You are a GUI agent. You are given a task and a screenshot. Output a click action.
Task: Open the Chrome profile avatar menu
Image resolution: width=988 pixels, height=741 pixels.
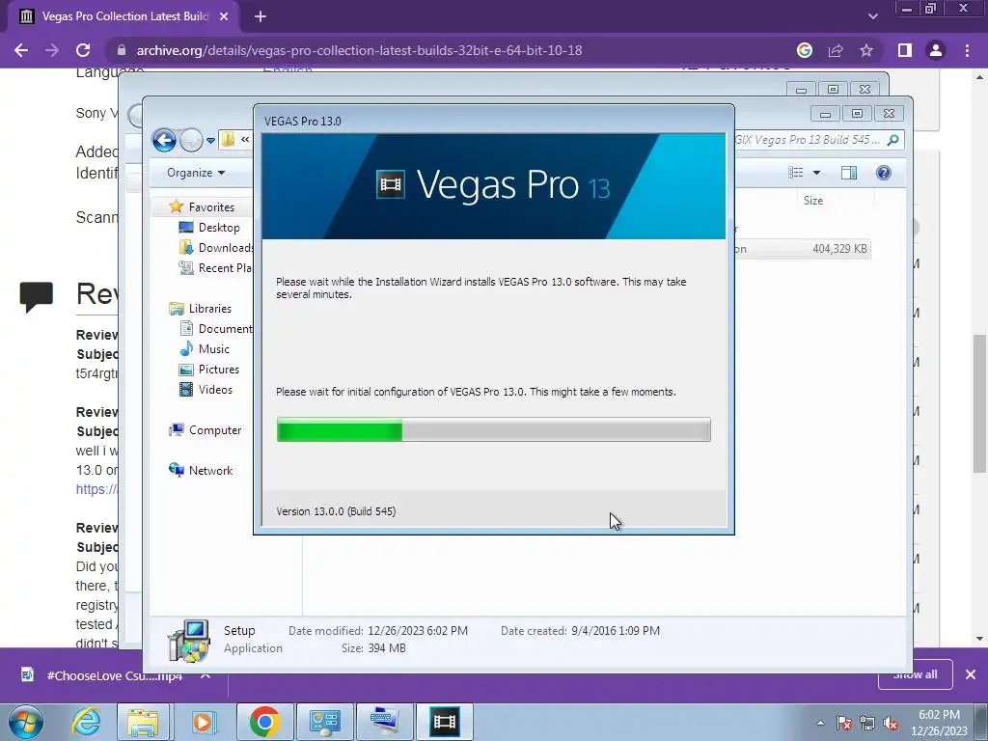click(936, 50)
